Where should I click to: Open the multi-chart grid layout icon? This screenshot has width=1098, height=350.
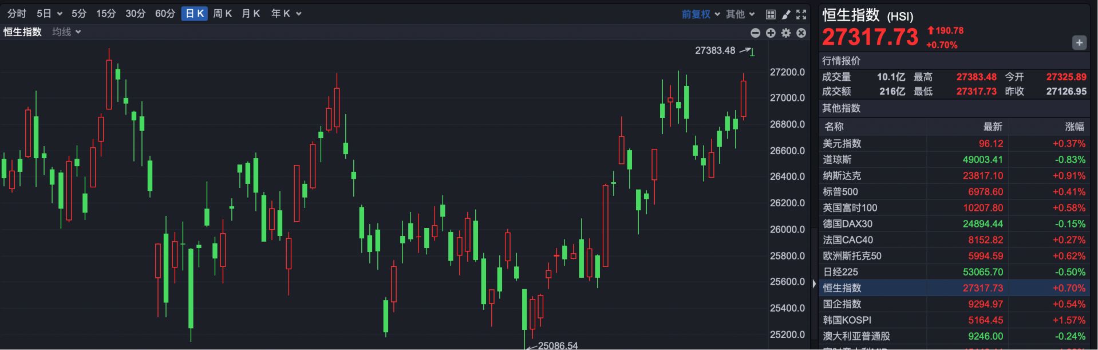pyautogui.click(x=771, y=14)
